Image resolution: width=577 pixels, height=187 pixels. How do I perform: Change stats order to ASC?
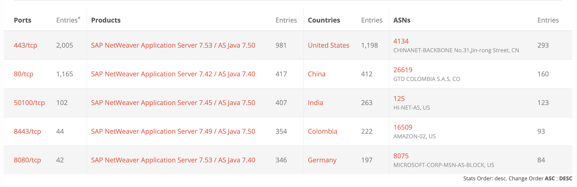point(550,179)
